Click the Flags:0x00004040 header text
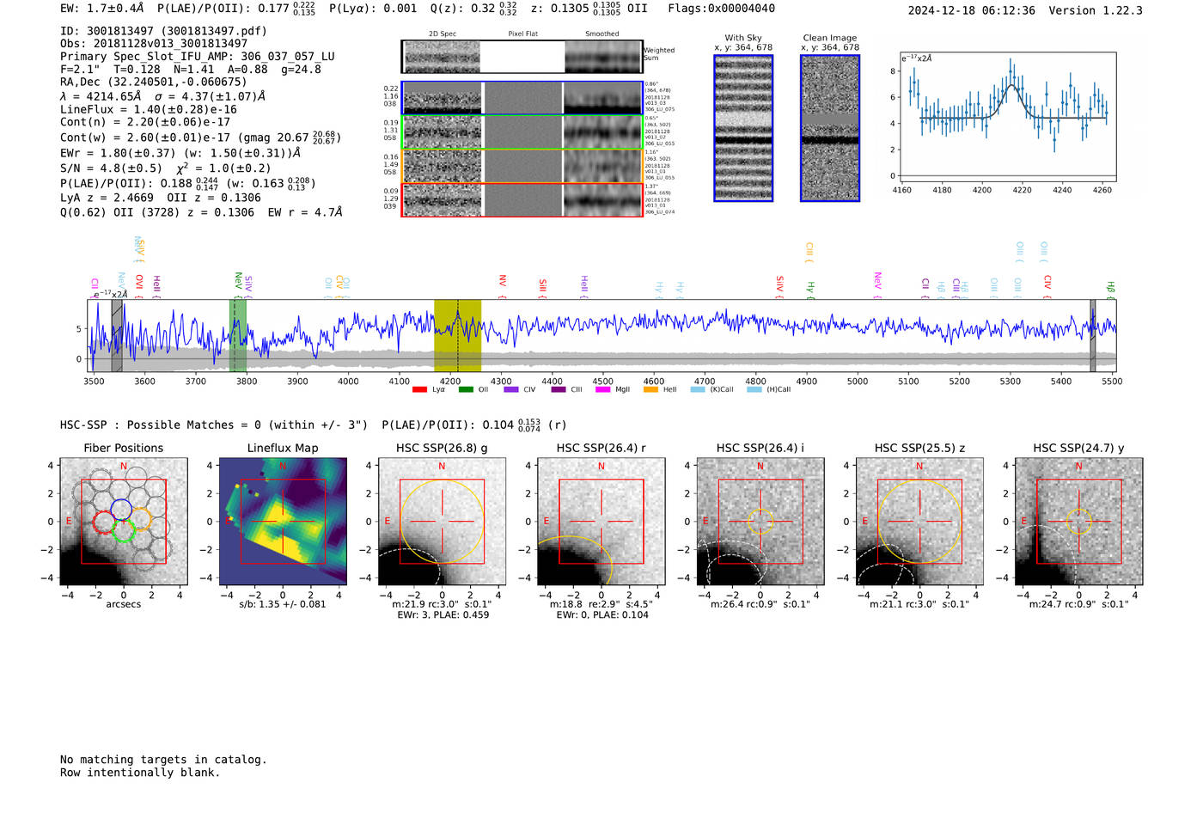This screenshot has width=1203, height=819. click(722, 9)
